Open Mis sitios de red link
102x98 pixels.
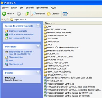pos(16,64)
